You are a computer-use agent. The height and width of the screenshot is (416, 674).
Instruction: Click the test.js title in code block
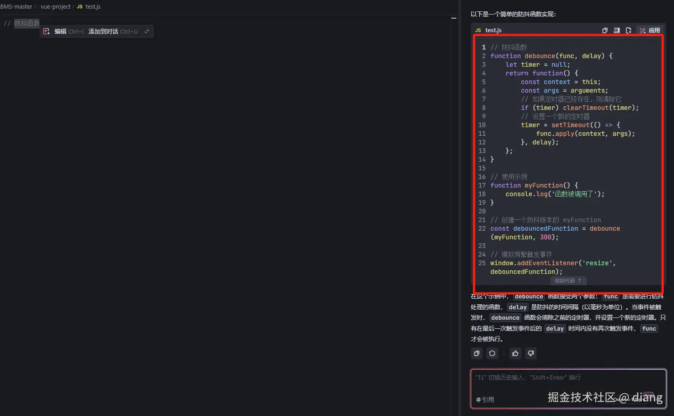493,30
